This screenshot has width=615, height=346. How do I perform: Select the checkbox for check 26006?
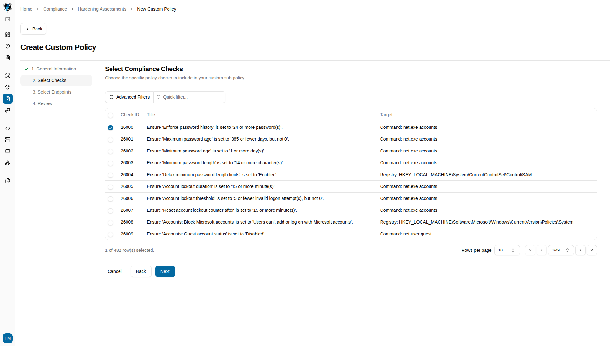[111, 199]
